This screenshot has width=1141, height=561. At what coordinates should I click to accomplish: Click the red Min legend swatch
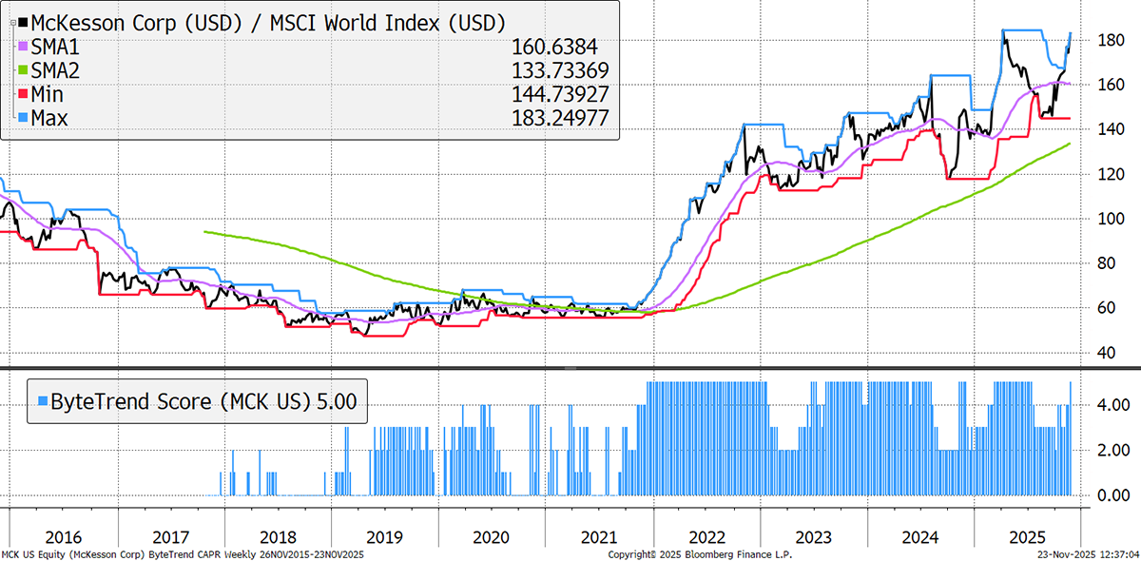point(23,93)
